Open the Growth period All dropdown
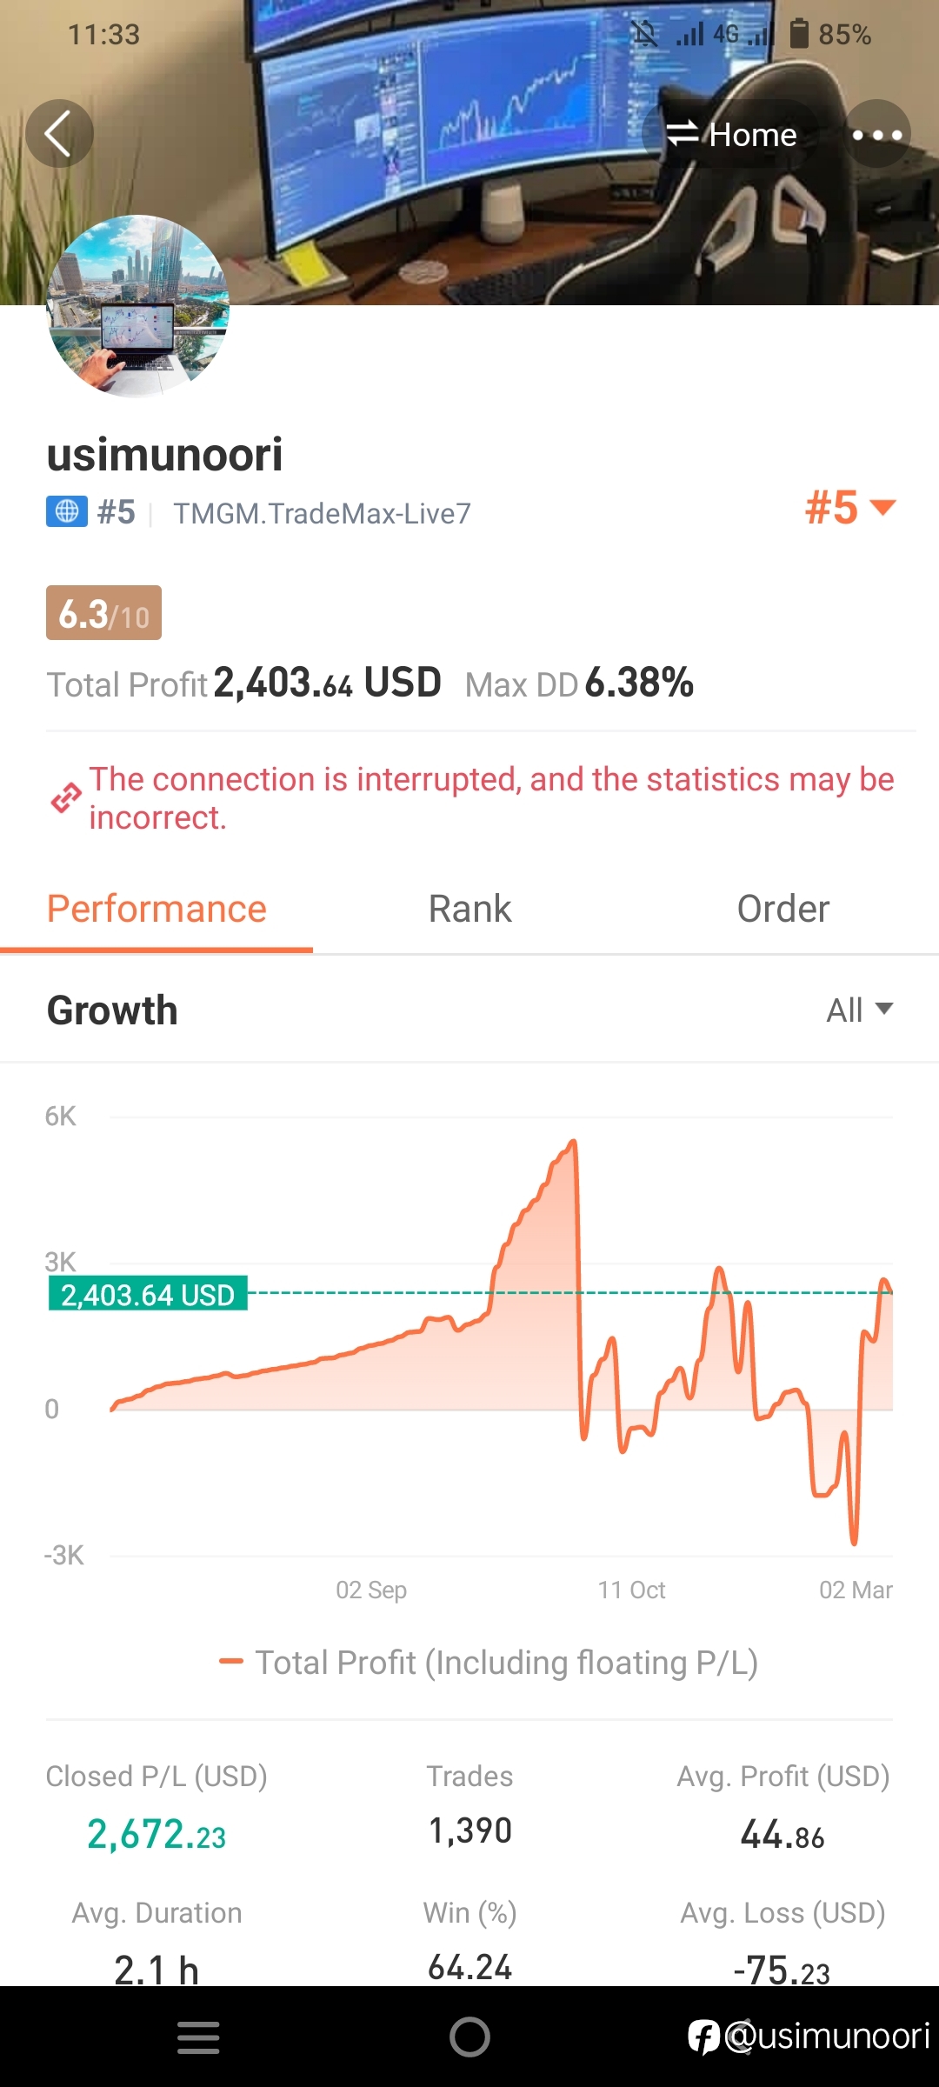The height and width of the screenshot is (2087, 939). point(859,1010)
